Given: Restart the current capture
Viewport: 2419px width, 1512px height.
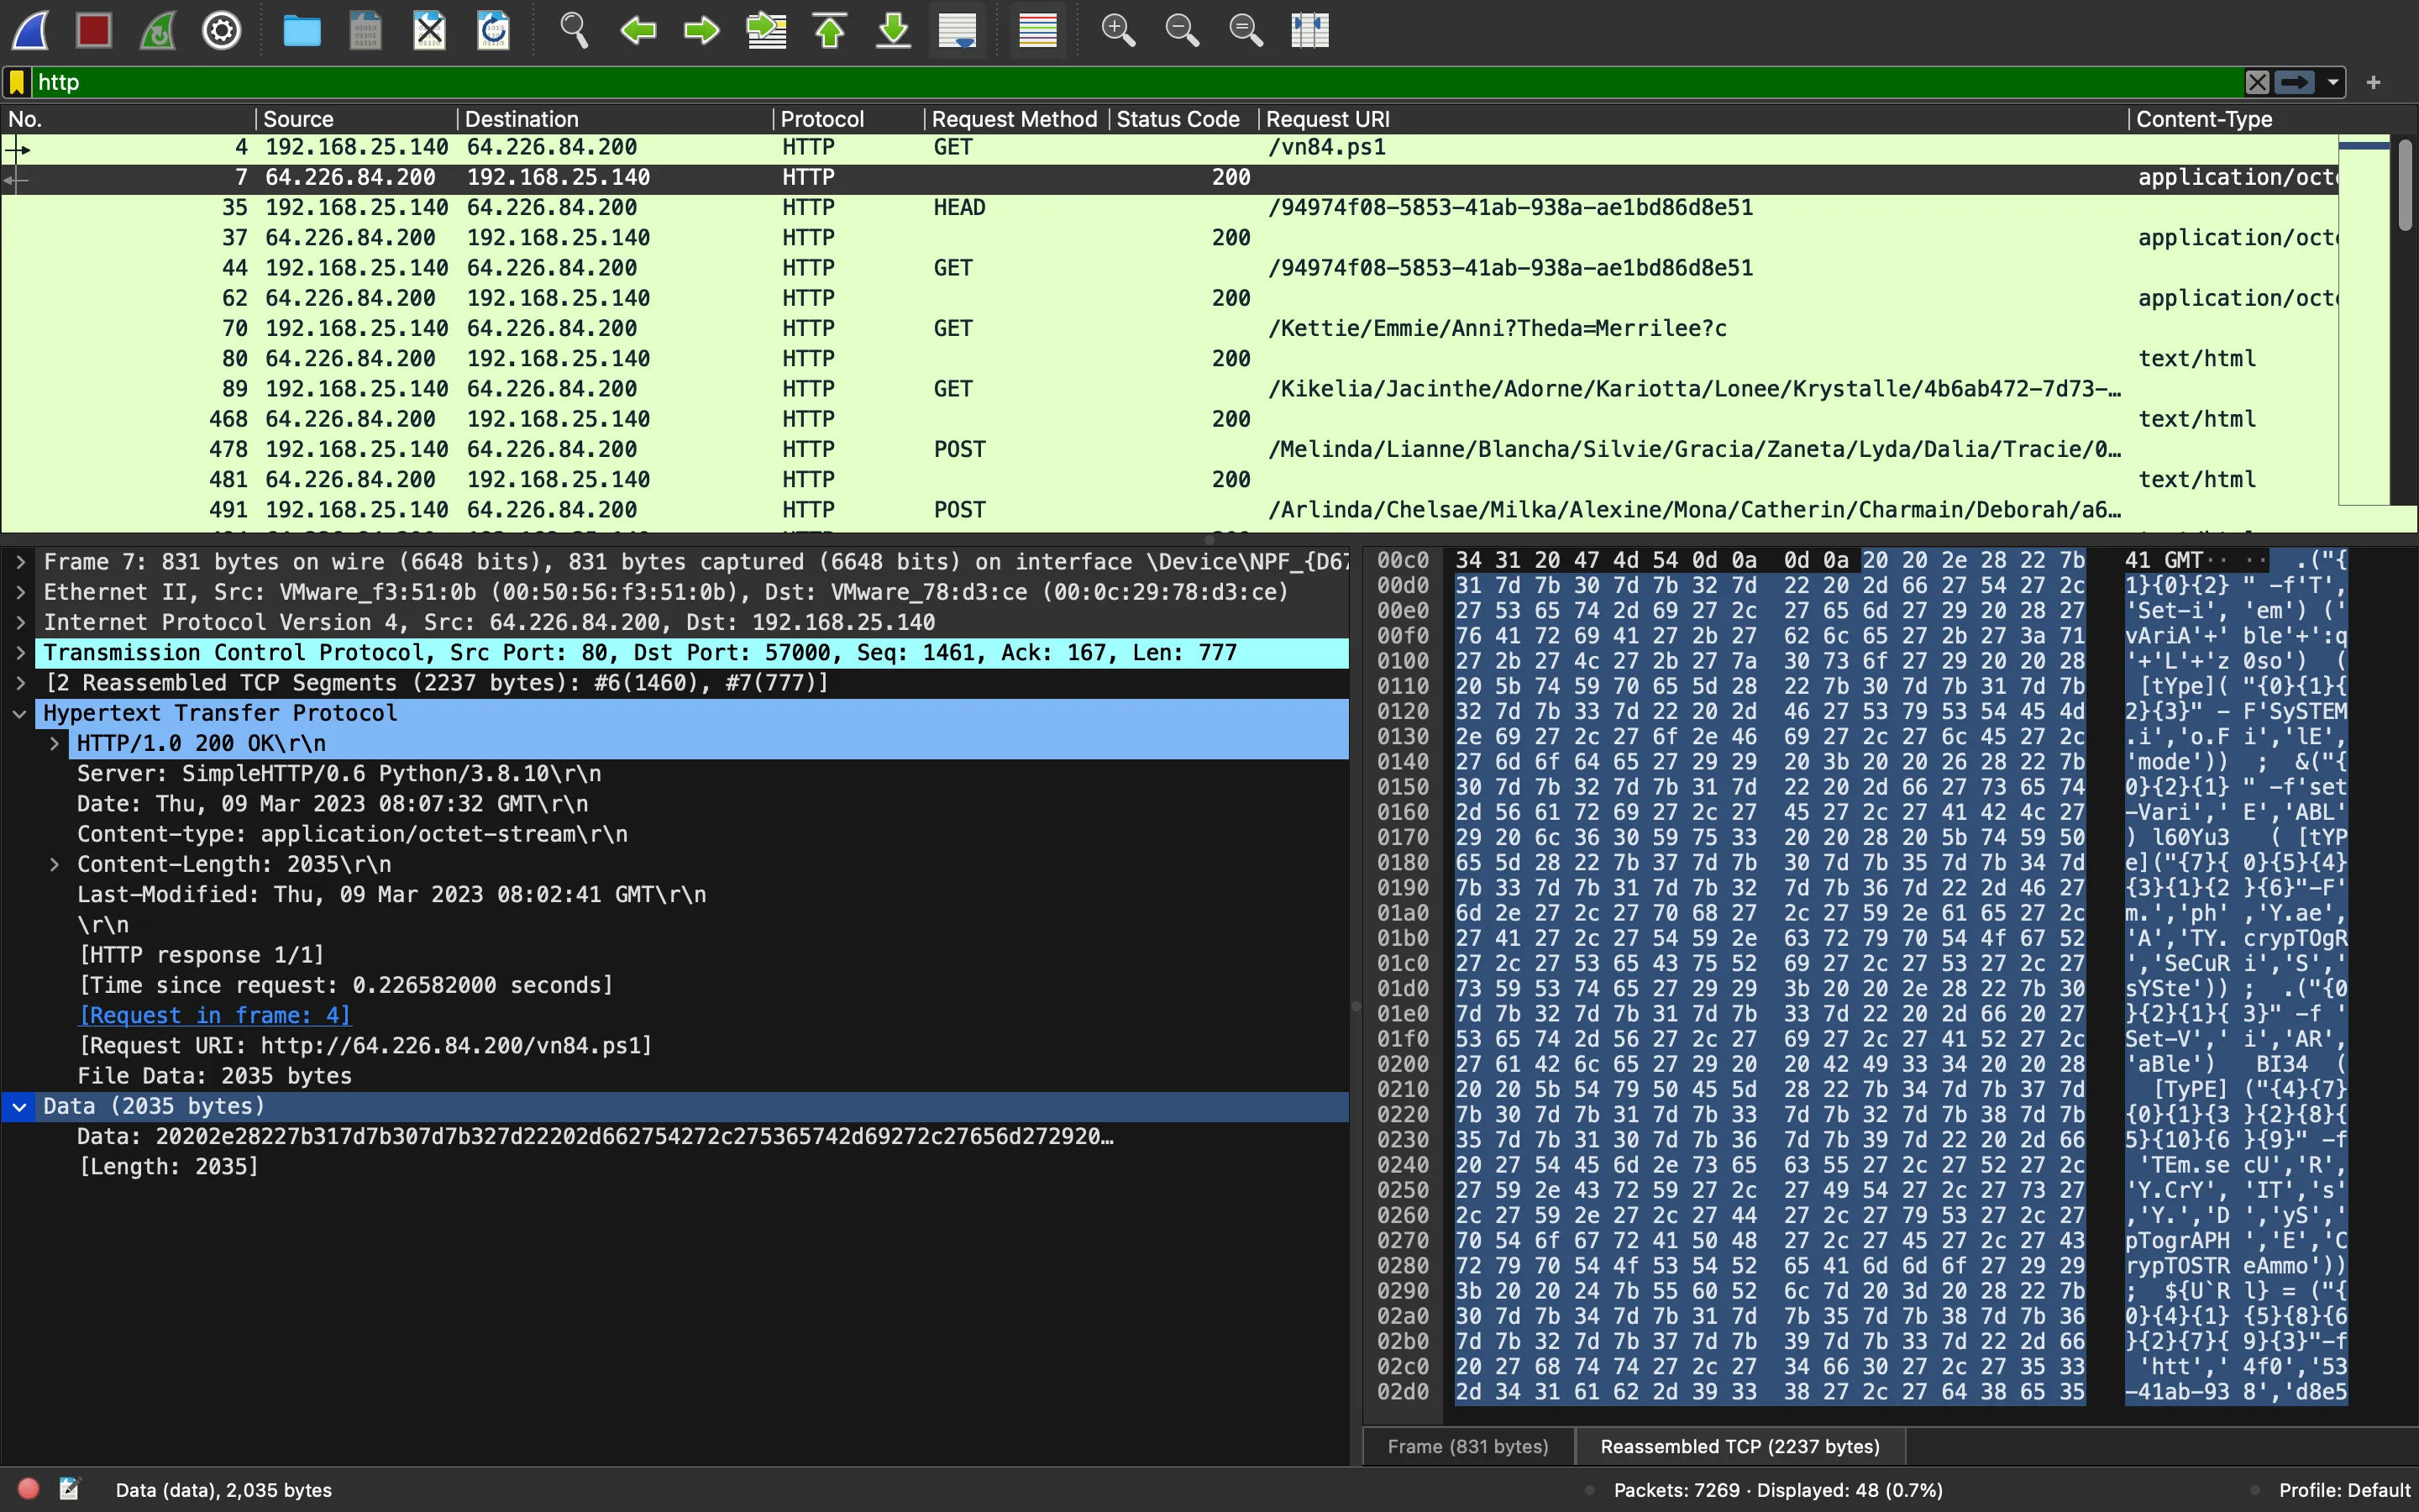Looking at the screenshot, I should (158, 30).
